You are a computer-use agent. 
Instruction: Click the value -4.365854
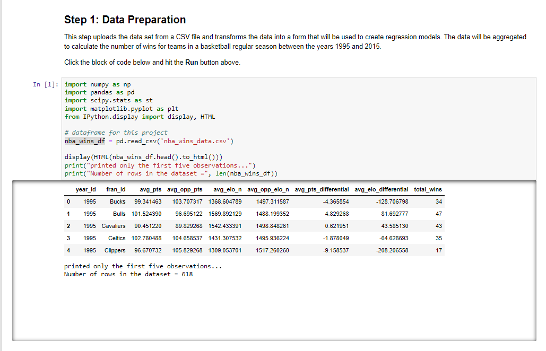click(336, 202)
